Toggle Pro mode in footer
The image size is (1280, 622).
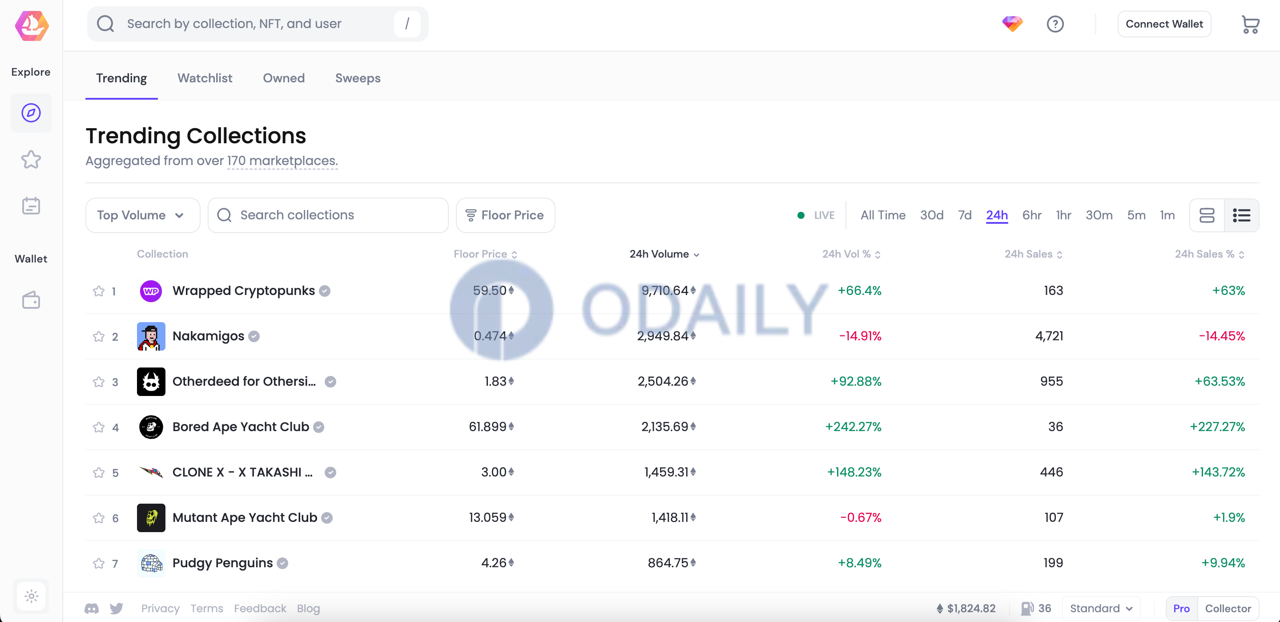1181,608
